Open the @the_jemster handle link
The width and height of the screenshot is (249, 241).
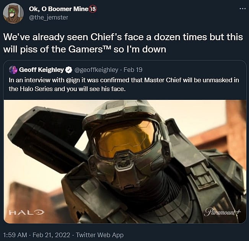coord(49,17)
